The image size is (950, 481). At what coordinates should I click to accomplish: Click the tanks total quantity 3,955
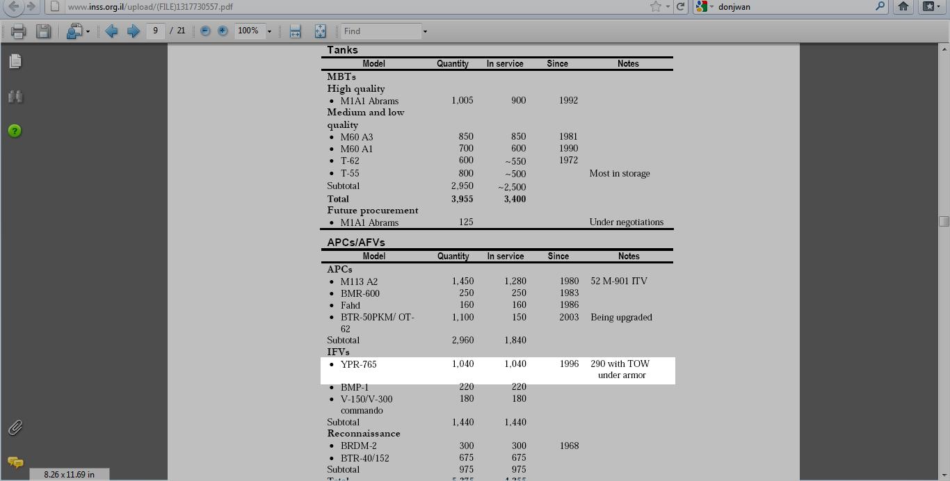click(462, 199)
